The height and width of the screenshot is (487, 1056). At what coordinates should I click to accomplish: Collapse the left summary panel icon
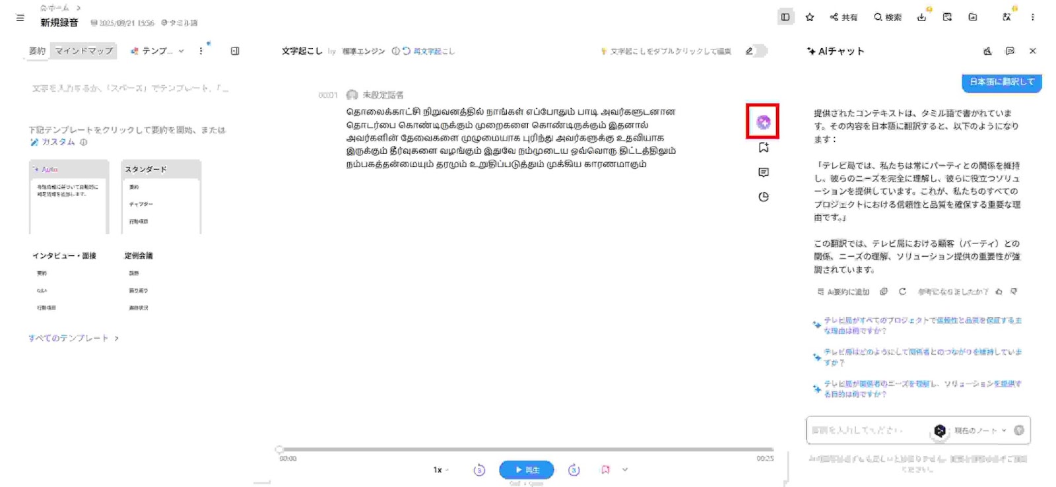pyautogui.click(x=235, y=51)
